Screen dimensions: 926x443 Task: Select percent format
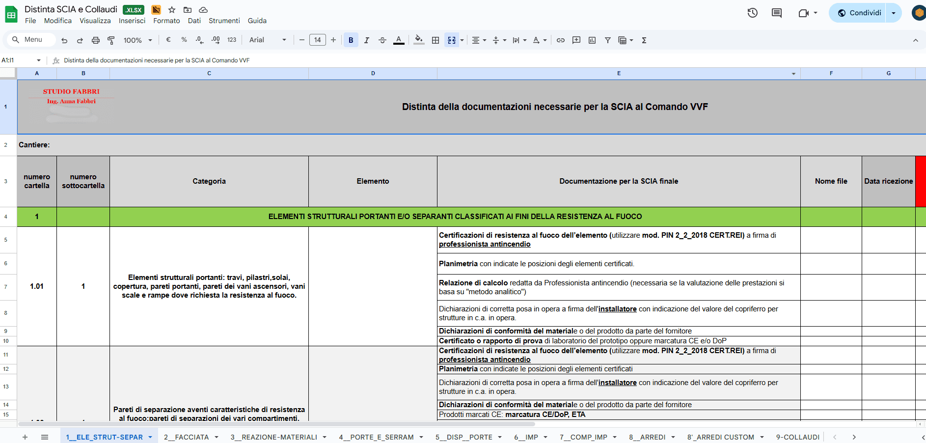(x=184, y=40)
